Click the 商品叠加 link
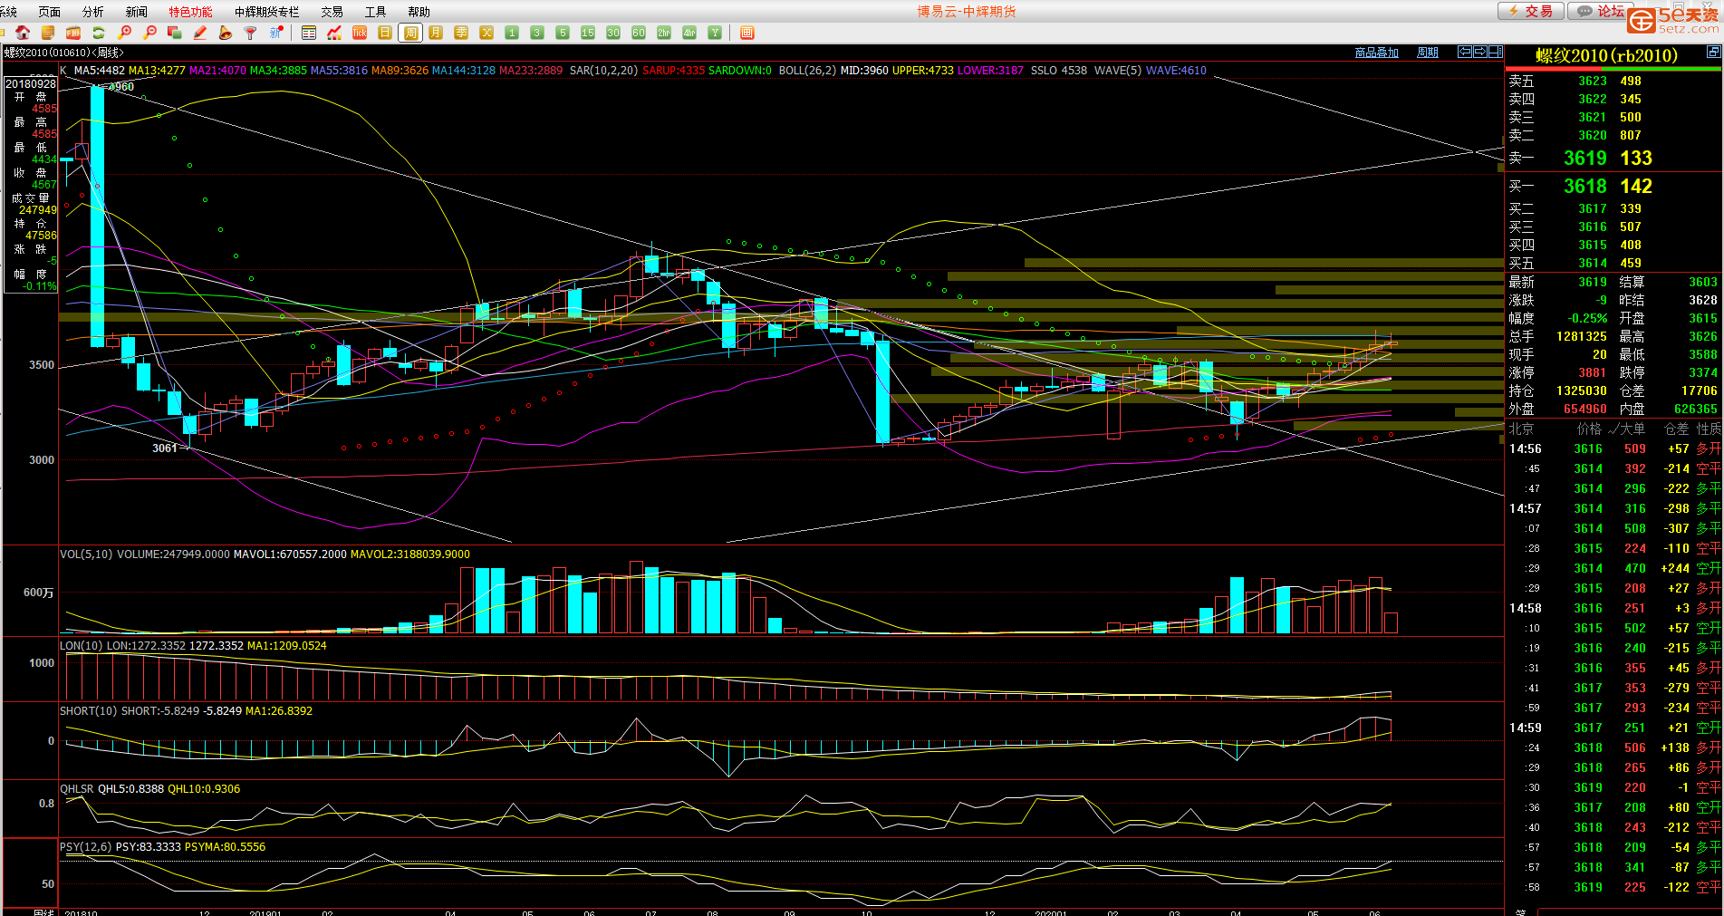The width and height of the screenshot is (1724, 916). point(1376,53)
